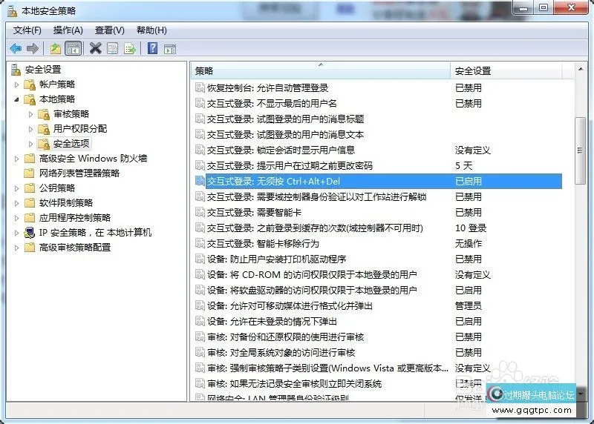Click the folder icon of 网络列表管理器策略
The width and height of the screenshot is (594, 424).
pyautogui.click(x=30, y=173)
